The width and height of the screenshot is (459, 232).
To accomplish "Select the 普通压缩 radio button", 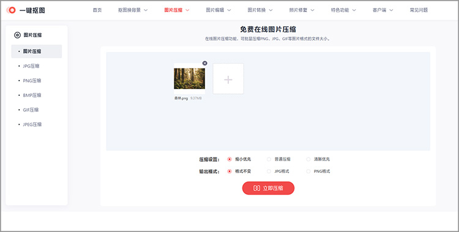I will pos(269,159).
